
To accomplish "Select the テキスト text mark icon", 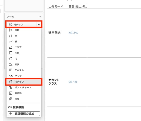I will pos(10,70).
